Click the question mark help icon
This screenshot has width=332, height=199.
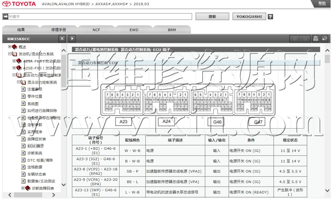click(270, 17)
